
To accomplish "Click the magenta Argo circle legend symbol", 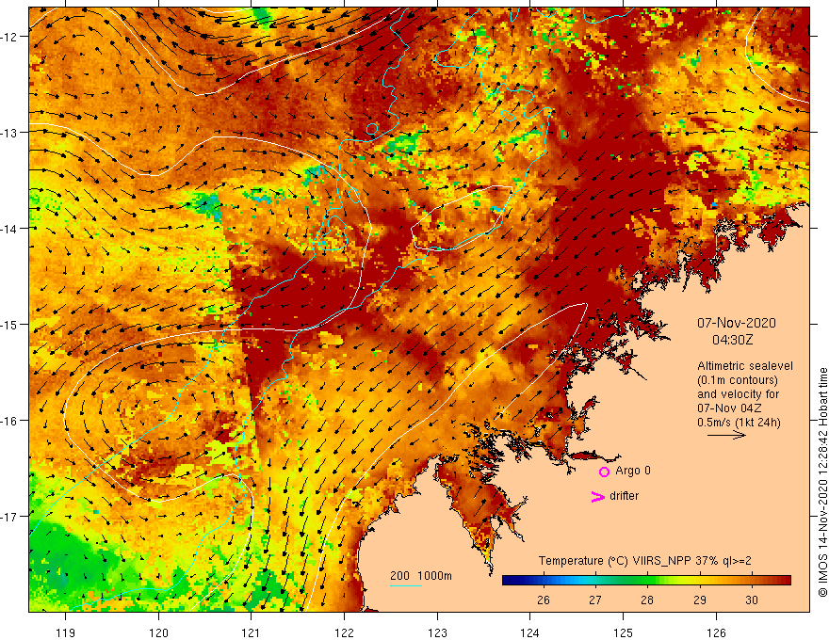I will (x=604, y=472).
